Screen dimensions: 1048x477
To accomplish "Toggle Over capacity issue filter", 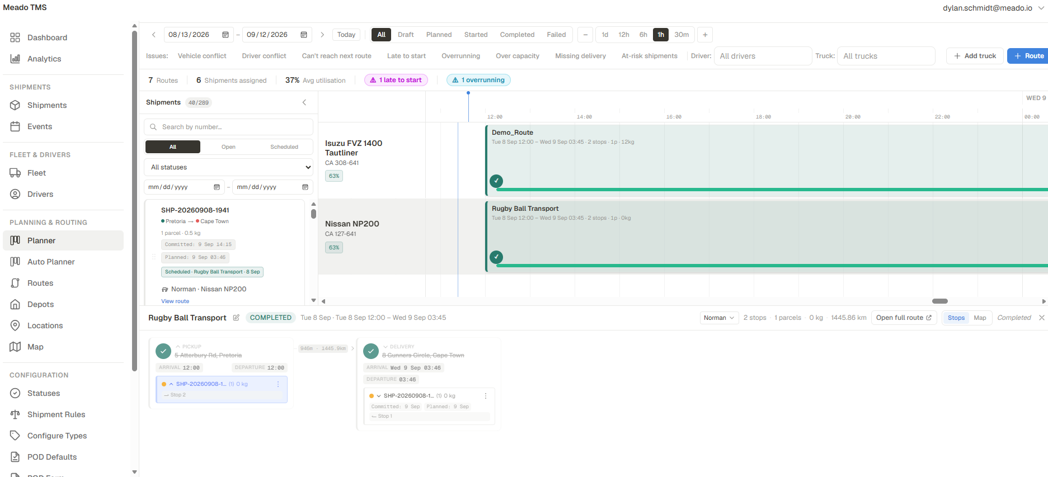I will tap(518, 56).
